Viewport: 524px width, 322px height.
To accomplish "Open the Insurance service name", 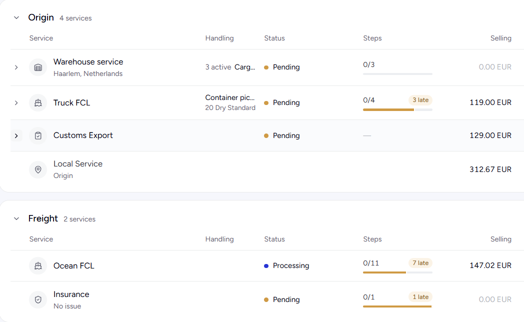I will pyautogui.click(x=71, y=294).
